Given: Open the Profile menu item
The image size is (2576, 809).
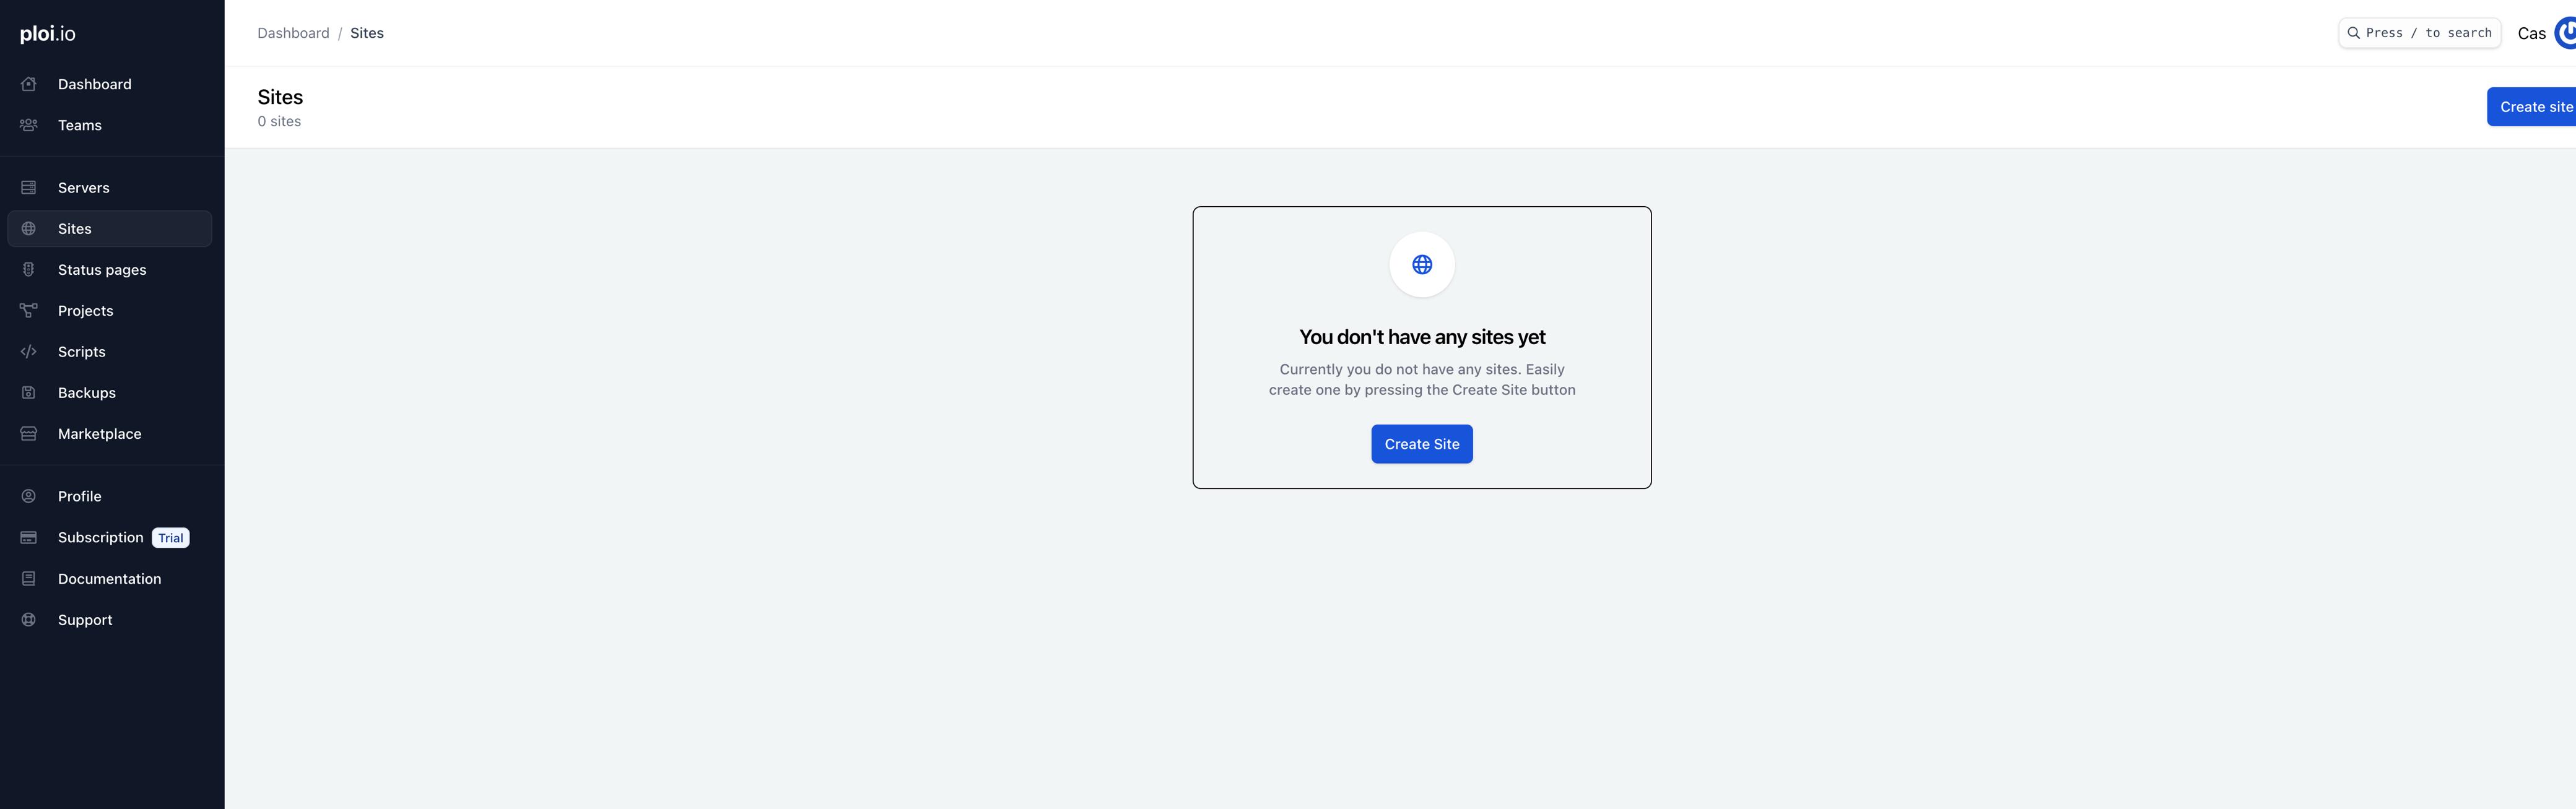Looking at the screenshot, I should 79,497.
